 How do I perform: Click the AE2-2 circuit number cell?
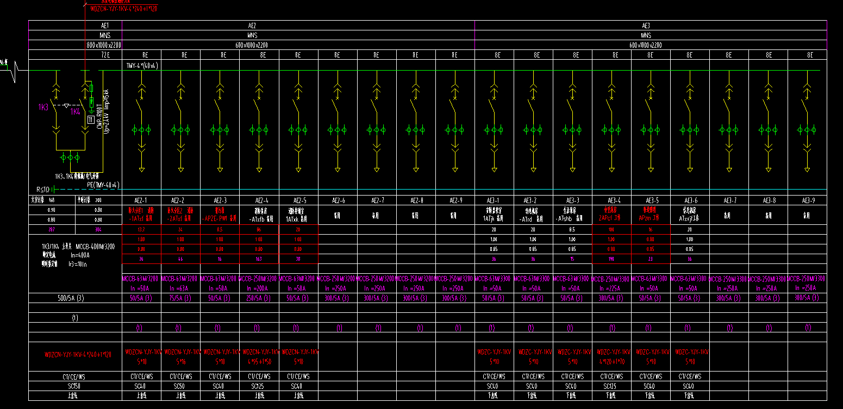tap(180, 200)
